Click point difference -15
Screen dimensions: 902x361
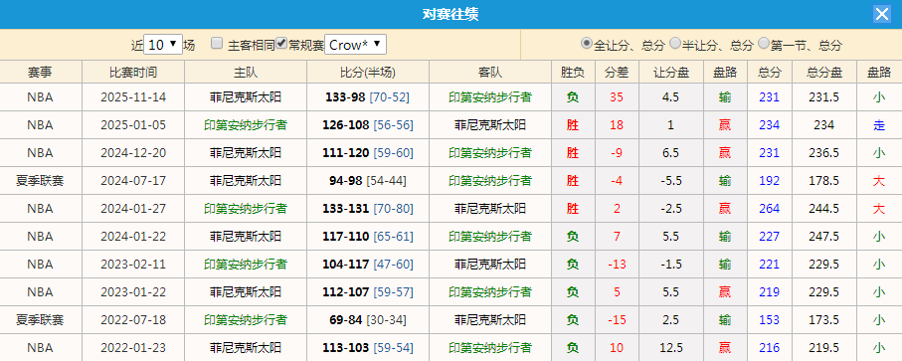[x=617, y=319]
